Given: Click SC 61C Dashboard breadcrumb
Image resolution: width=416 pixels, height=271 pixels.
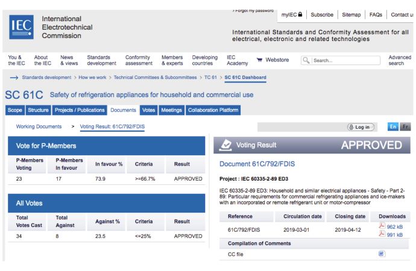Looking at the screenshot, I should pos(245,77).
